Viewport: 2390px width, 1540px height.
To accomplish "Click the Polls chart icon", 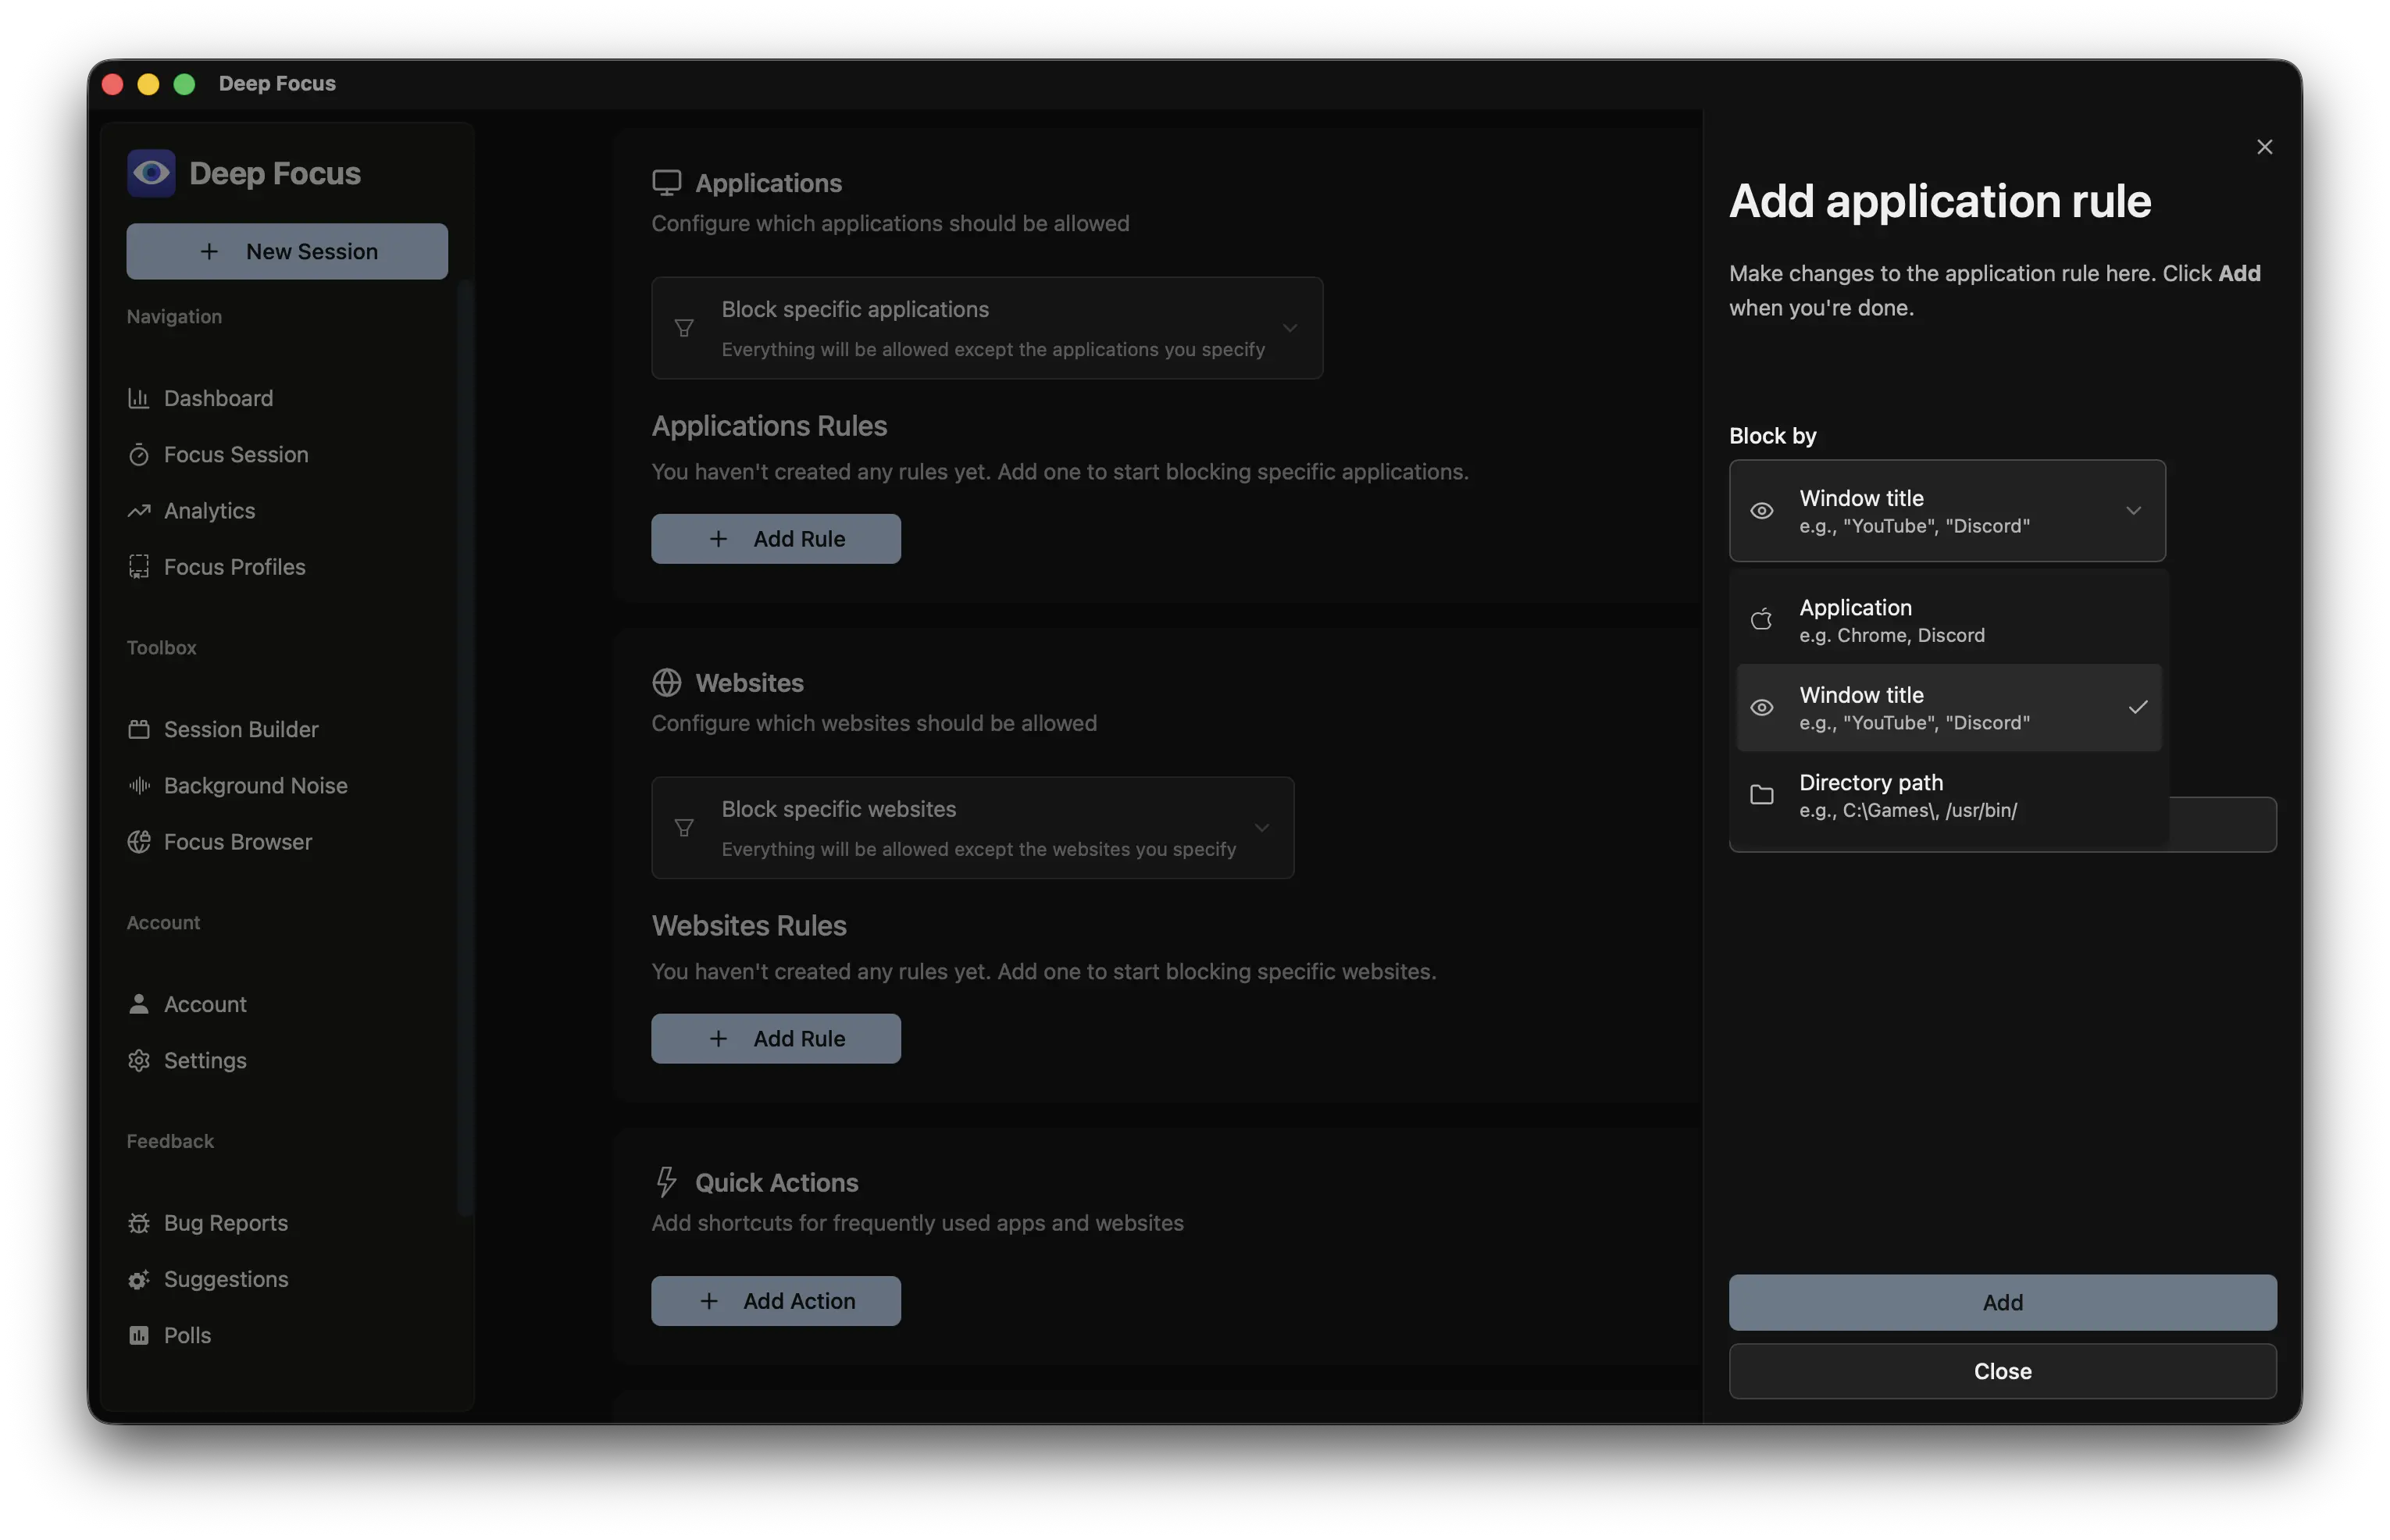I will click(x=138, y=1335).
